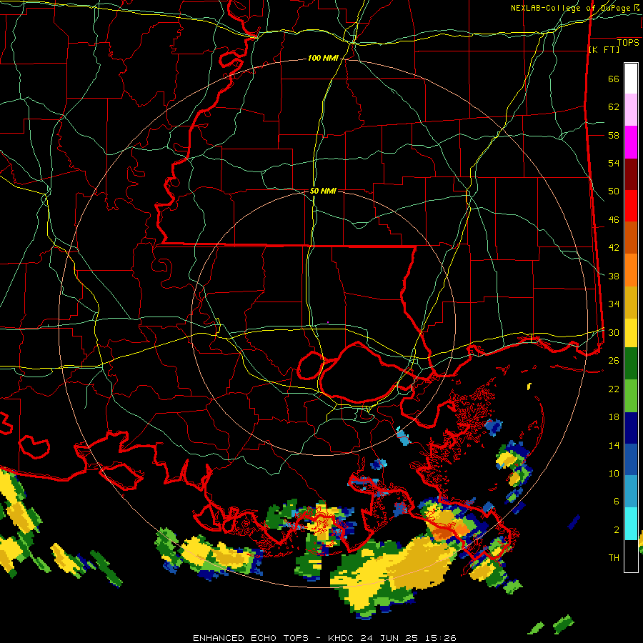
Task: Click the gold 38 kft legend swatch
Action: click(631, 302)
